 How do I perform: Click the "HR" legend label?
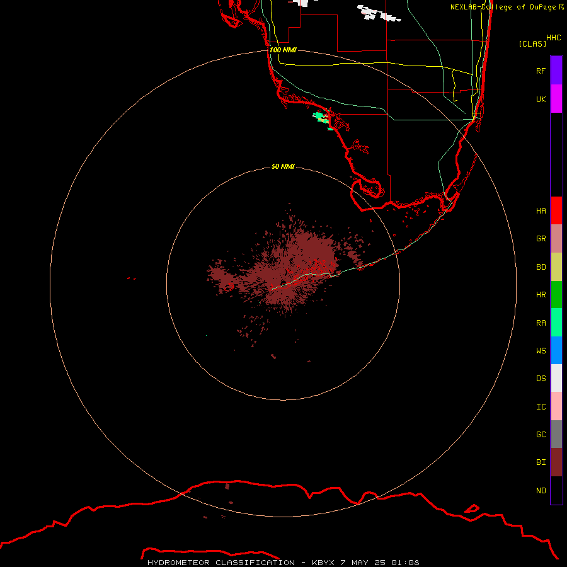tap(541, 295)
